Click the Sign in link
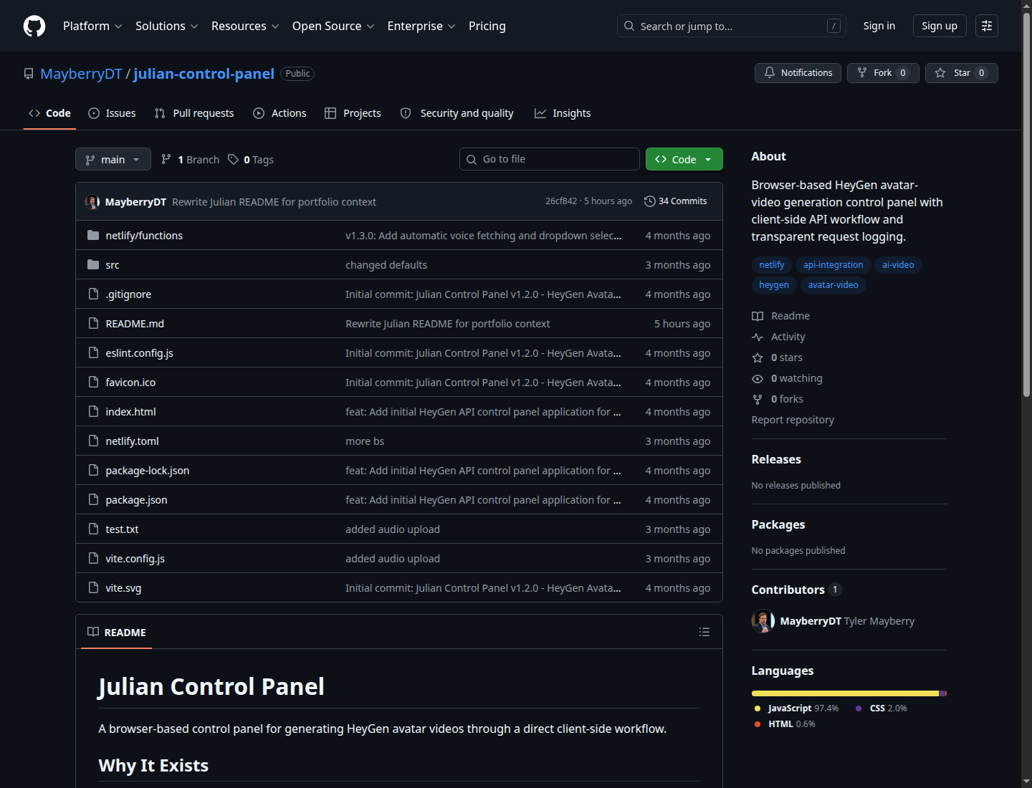Viewport: 1032px width, 788px height. point(879,26)
